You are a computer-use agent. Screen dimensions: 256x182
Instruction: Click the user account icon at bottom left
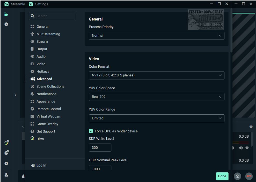pos(6,175)
